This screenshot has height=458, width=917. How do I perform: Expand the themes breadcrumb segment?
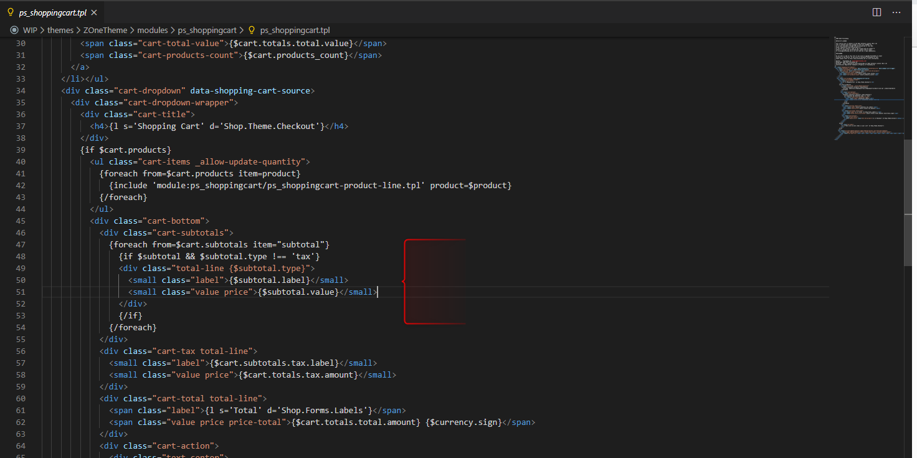(60, 30)
